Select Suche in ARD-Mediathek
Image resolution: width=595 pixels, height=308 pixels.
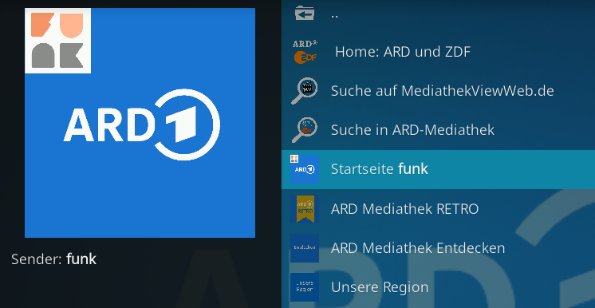pos(439,130)
